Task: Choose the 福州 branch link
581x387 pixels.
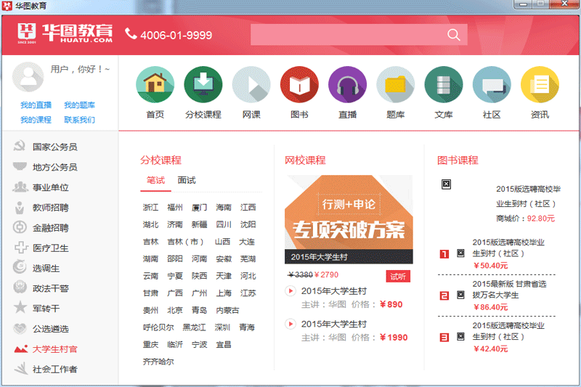Action: 175,208
